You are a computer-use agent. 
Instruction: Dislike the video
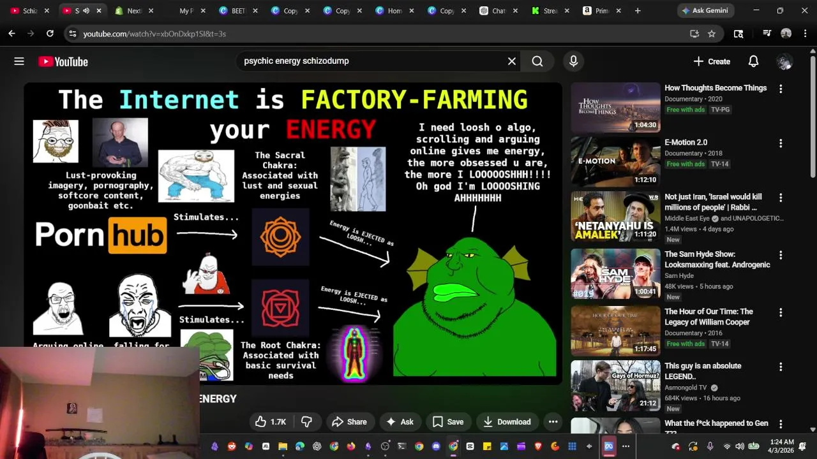(306, 422)
